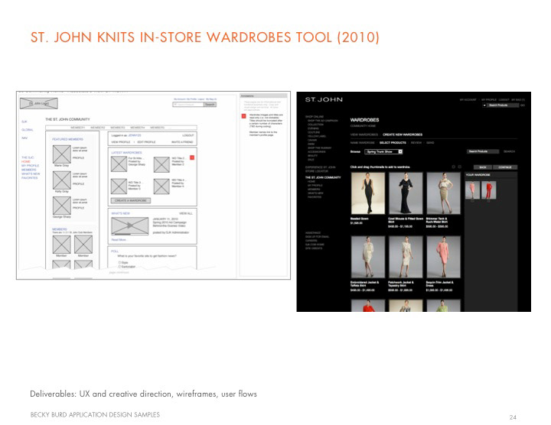Select the SELECT PRODUCTS step

393,143
